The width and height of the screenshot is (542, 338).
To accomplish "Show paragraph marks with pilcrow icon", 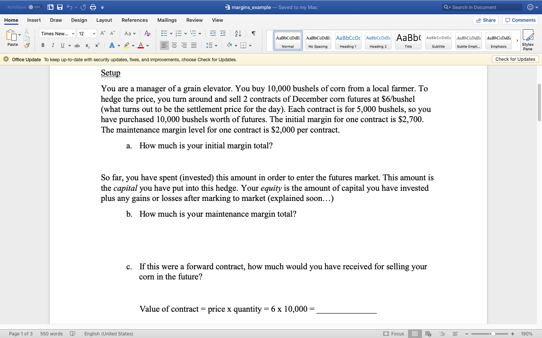I will (x=254, y=33).
